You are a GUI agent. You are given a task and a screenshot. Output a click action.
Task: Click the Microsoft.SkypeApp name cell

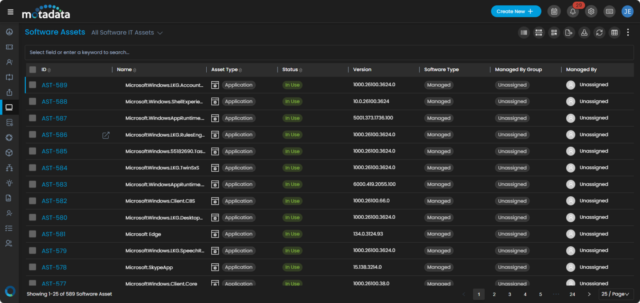coord(149,267)
